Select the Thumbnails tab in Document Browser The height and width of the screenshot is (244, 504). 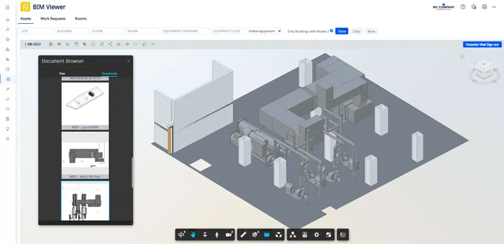[109, 73]
